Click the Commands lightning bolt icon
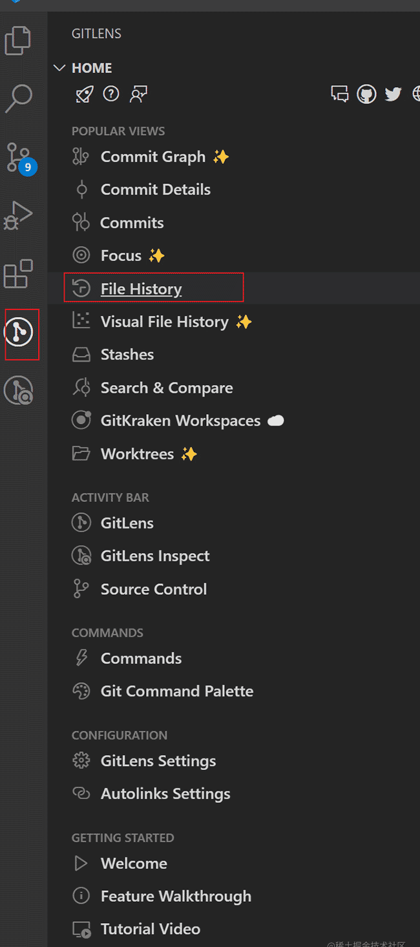 click(x=81, y=658)
